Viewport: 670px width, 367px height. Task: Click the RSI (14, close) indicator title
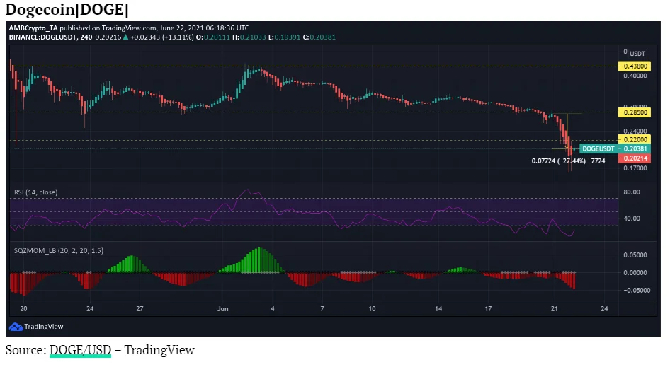[x=36, y=192]
